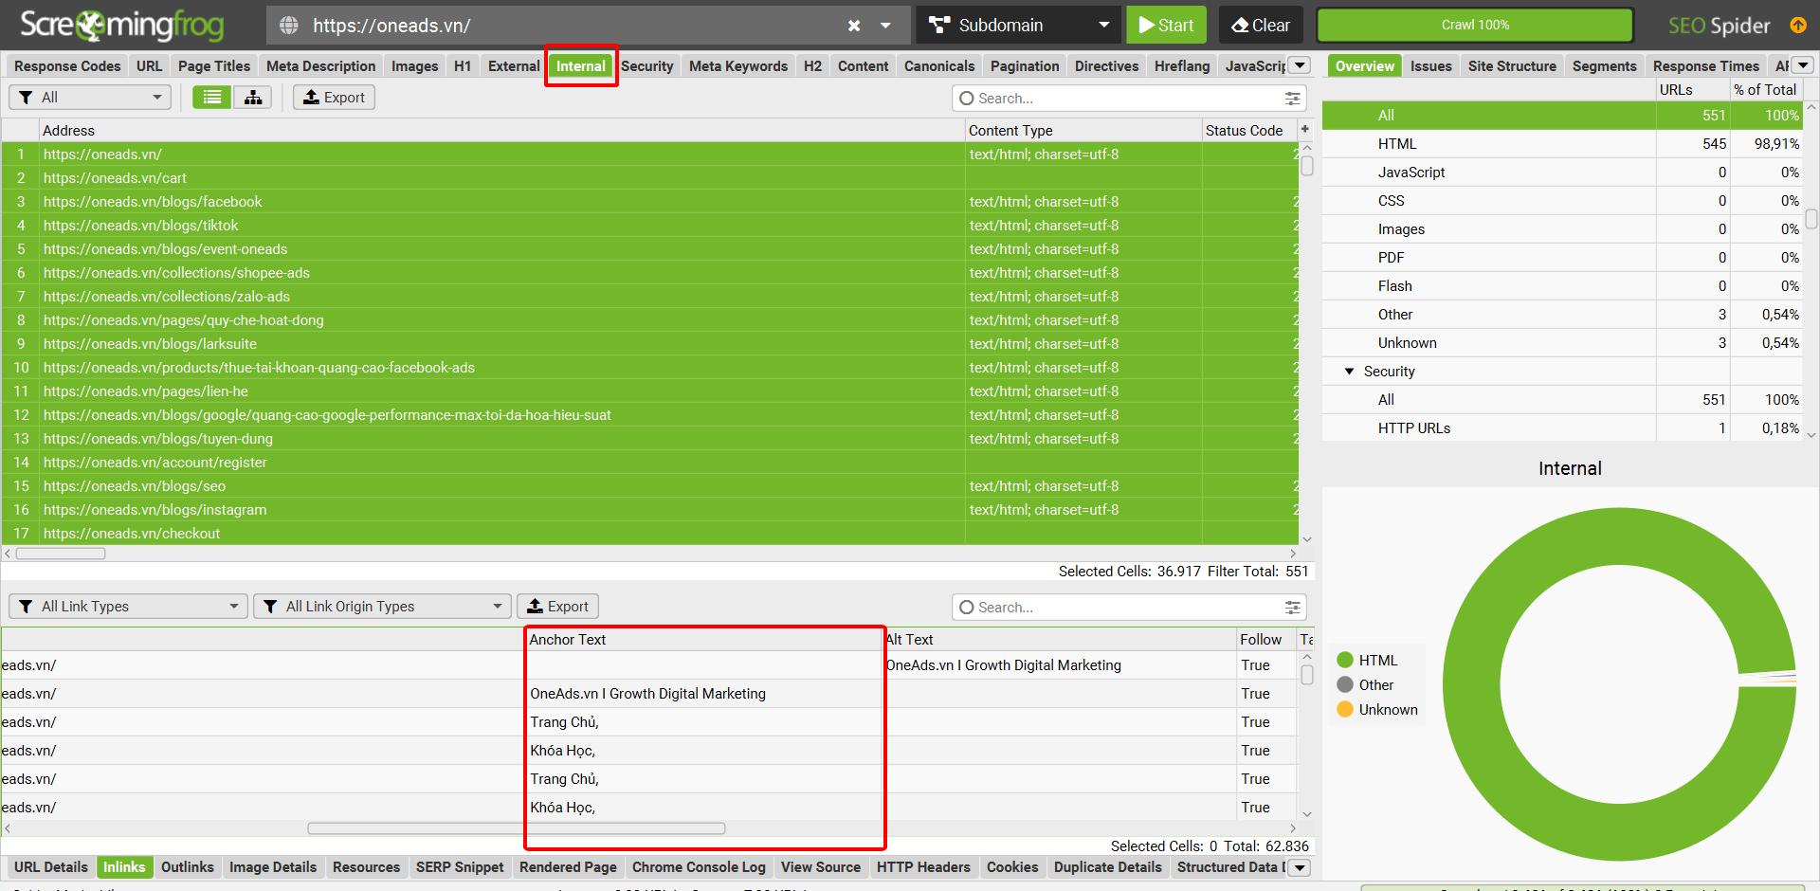The width and height of the screenshot is (1820, 891).
Task: Click the orange Unknown legend swatch
Action: click(x=1344, y=710)
